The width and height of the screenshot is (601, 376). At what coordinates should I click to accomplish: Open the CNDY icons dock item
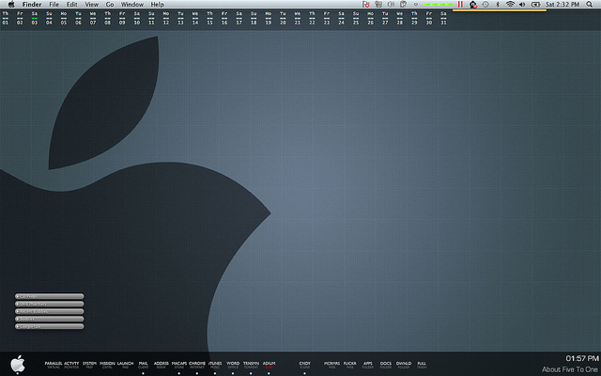point(304,365)
